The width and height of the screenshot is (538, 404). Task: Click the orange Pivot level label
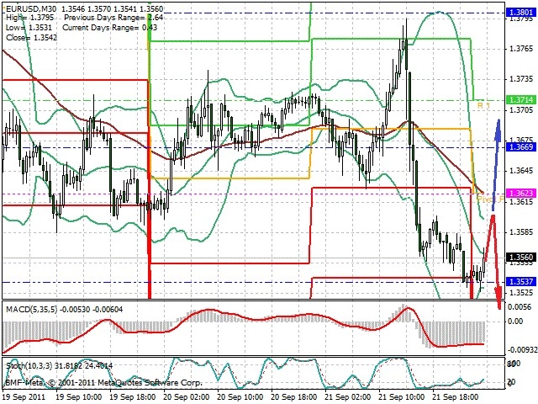pos(490,199)
